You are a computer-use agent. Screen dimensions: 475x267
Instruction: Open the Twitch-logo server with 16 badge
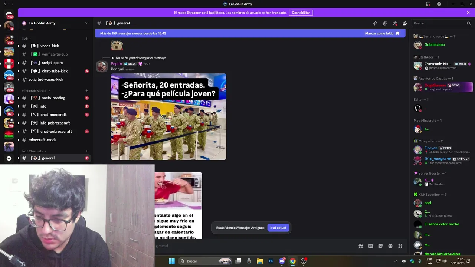pyautogui.click(x=9, y=99)
